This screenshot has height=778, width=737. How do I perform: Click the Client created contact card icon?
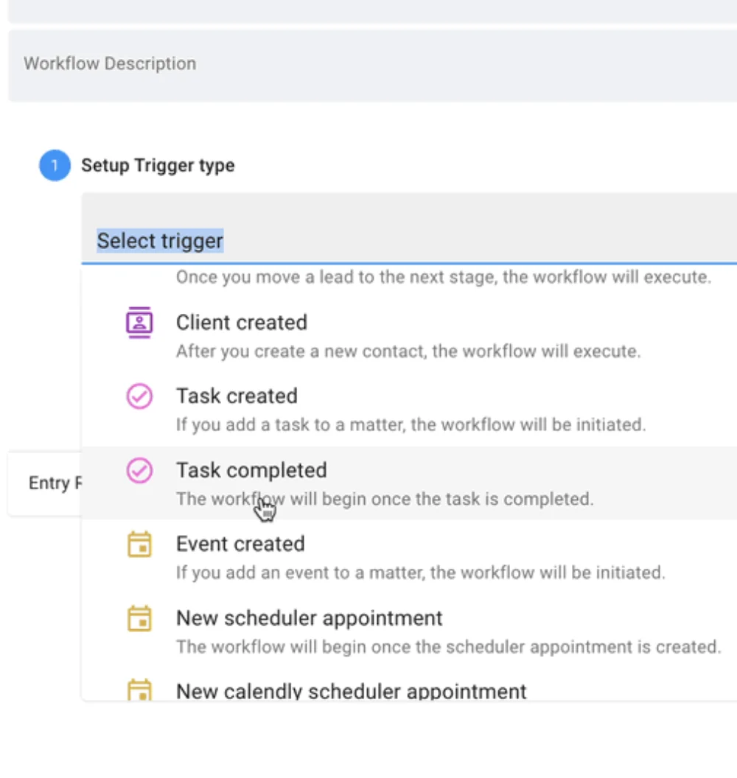tap(139, 323)
